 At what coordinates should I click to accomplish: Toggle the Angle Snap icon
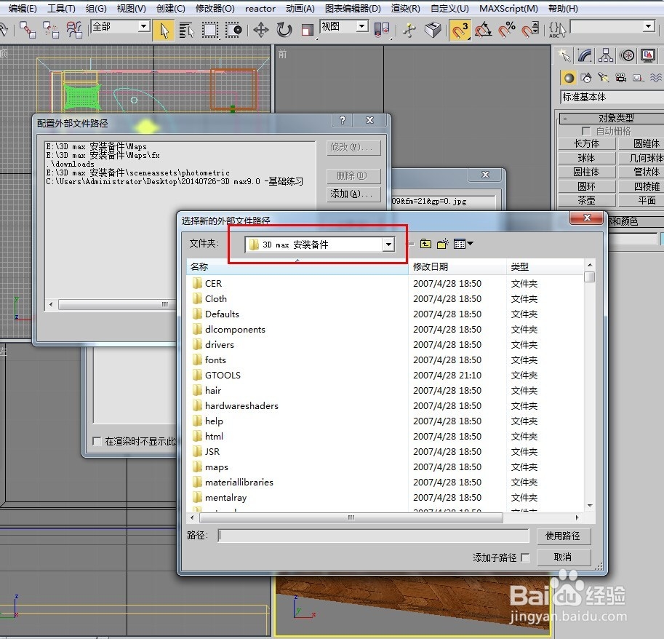point(484,30)
